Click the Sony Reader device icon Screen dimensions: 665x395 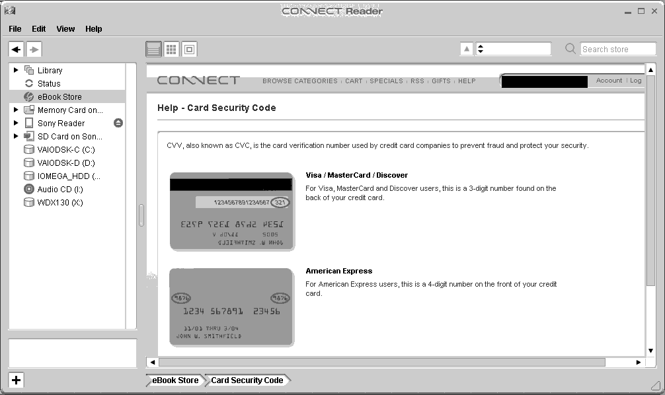coord(29,123)
